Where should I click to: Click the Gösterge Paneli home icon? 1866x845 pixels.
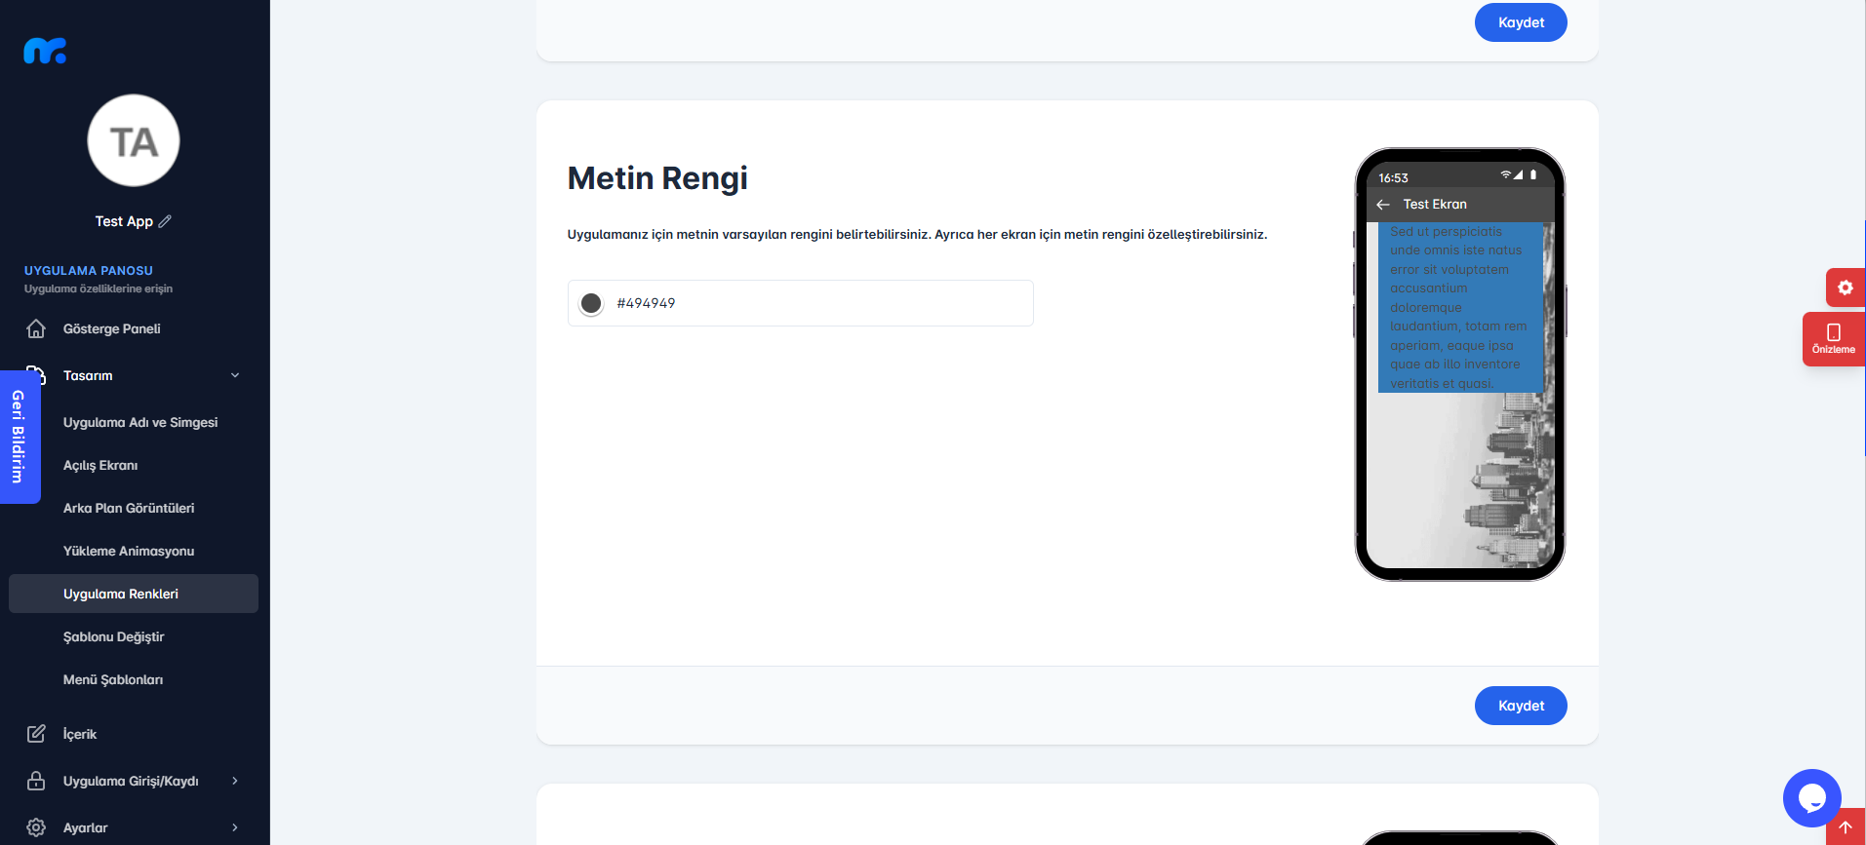coord(36,328)
